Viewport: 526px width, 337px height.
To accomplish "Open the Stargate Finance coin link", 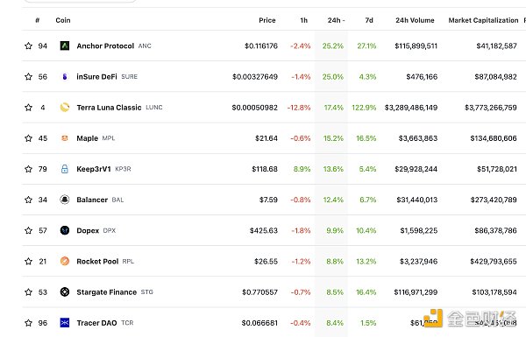I will (107, 292).
